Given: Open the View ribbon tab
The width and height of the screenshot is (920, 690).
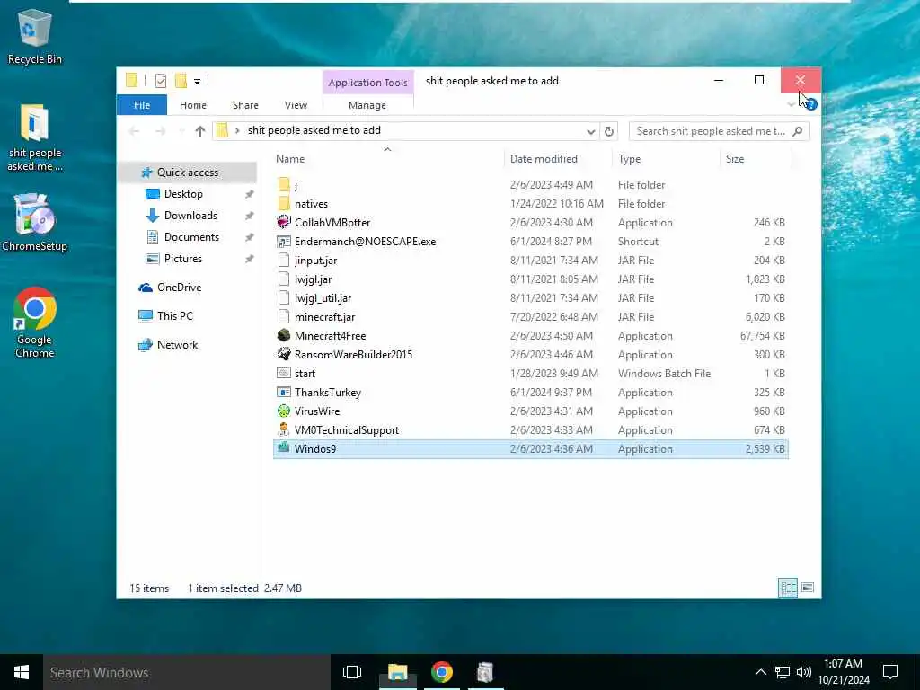Looking at the screenshot, I should point(296,105).
